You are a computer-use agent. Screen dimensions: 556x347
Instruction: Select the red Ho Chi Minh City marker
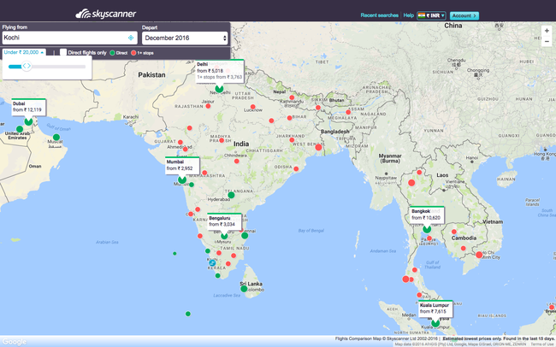(x=479, y=255)
